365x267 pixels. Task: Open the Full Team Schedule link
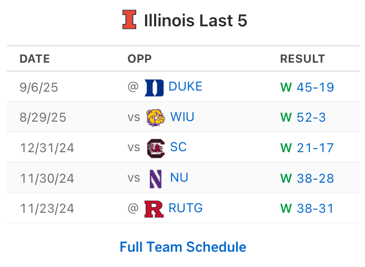[x=182, y=247]
